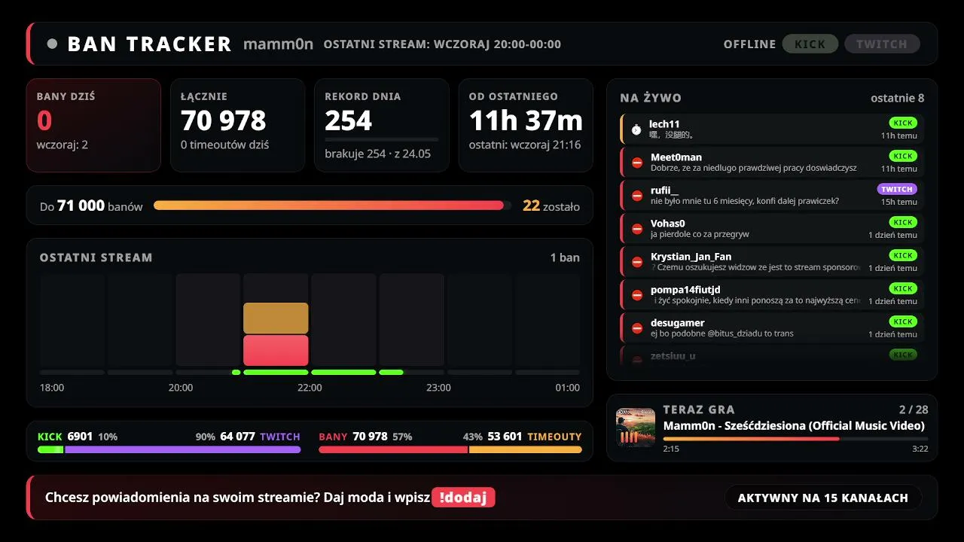The image size is (964, 542).
Task: Click the KICK badge on lech11 row
Action: coord(903,123)
